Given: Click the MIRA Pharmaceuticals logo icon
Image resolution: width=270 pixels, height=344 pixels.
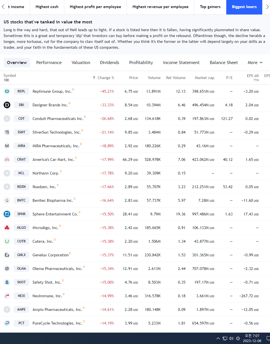Looking at the screenshot, I should click(7, 146).
